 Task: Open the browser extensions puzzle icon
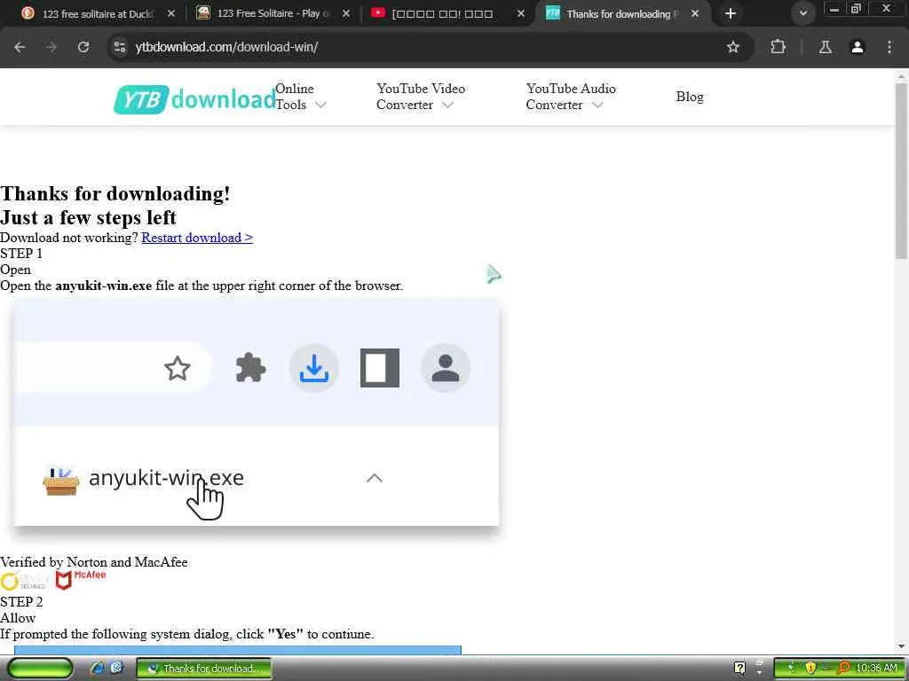tap(778, 47)
